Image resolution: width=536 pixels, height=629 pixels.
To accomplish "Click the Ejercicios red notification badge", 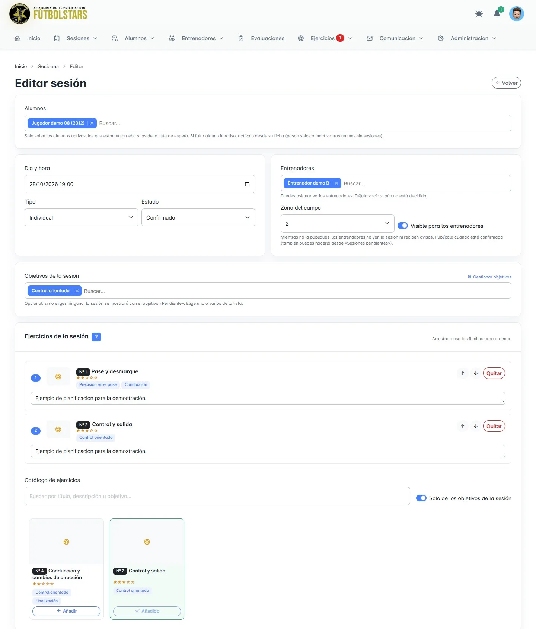I will click(340, 38).
